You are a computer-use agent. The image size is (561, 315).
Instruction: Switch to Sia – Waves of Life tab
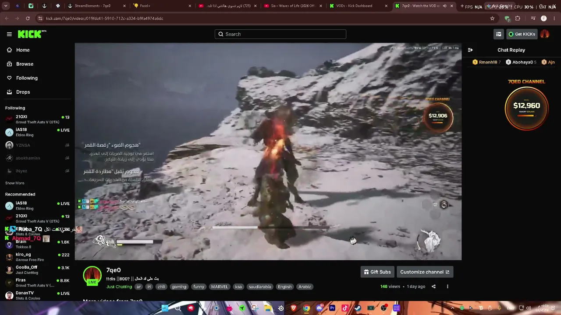click(293, 6)
